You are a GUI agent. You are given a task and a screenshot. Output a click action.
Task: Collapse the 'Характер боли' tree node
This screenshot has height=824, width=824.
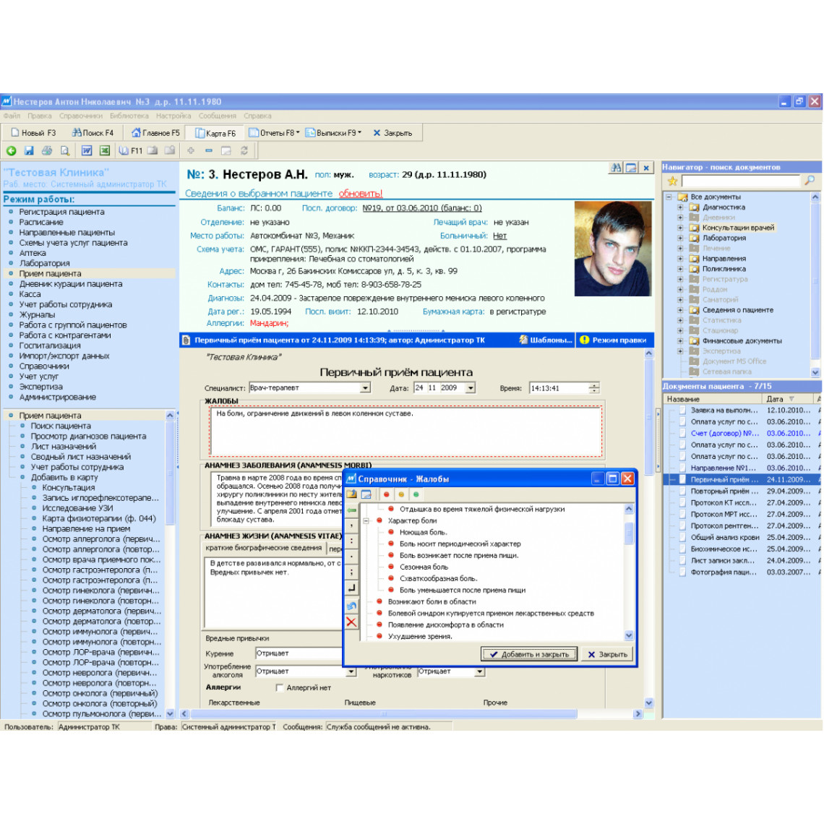(x=366, y=520)
